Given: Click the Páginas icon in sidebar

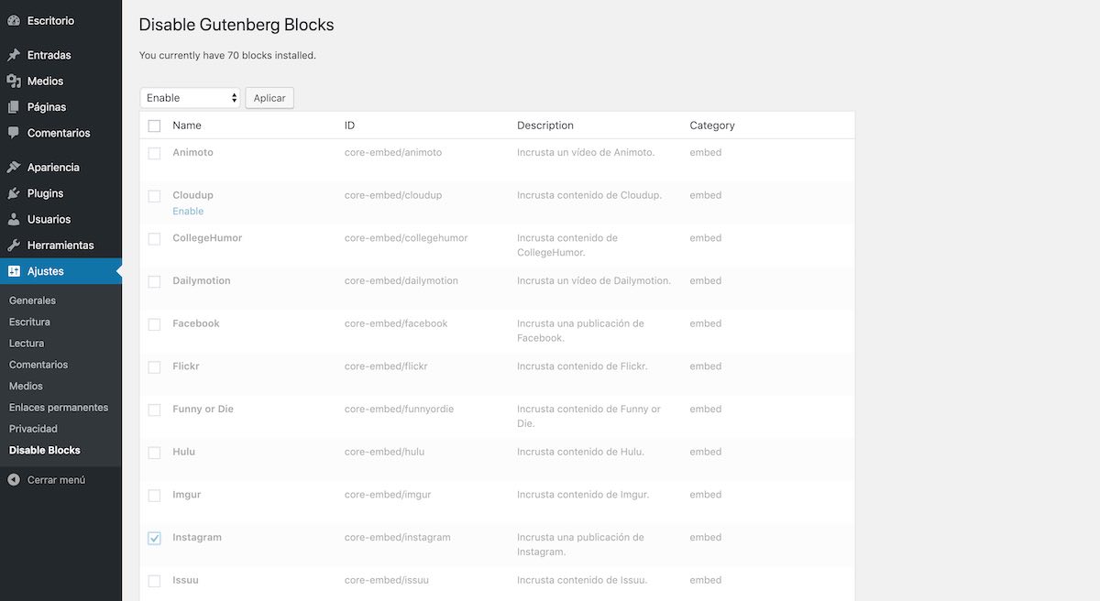Looking at the screenshot, I should click(14, 107).
